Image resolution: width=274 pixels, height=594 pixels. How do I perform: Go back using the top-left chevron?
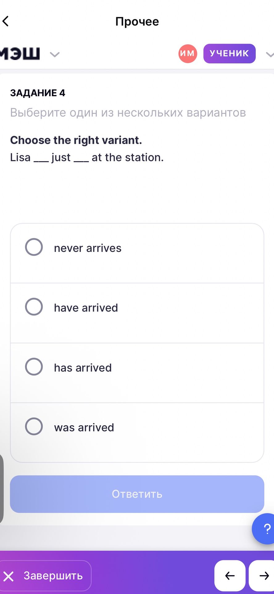pyautogui.click(x=6, y=21)
